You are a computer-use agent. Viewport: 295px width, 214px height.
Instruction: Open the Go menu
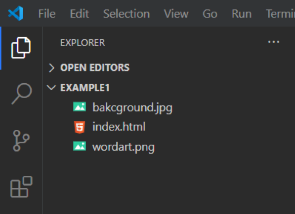[x=210, y=14]
